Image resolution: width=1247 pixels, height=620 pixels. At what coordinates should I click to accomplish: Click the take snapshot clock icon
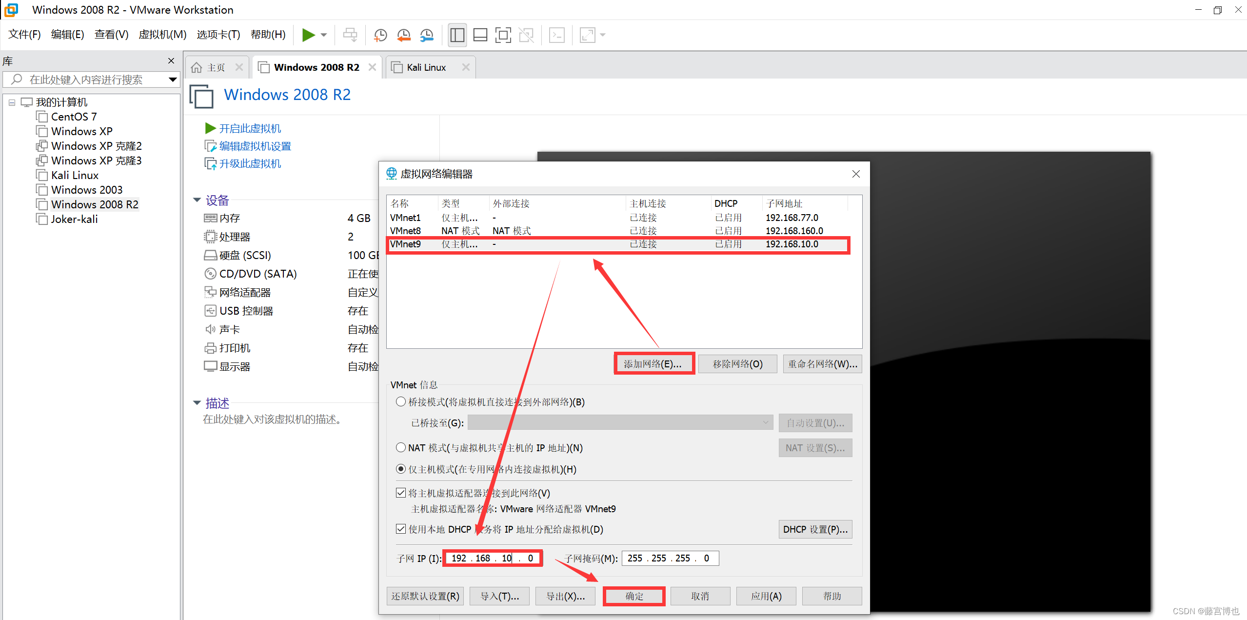click(380, 35)
